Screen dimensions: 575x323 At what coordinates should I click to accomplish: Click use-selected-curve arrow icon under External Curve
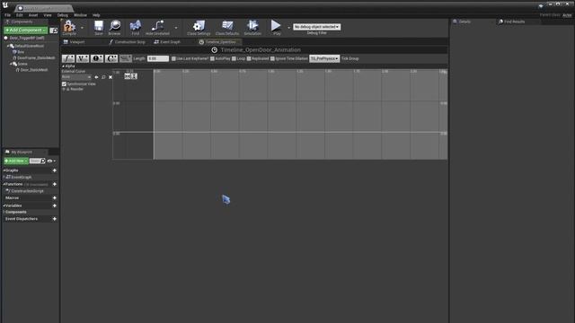pyautogui.click(x=96, y=77)
